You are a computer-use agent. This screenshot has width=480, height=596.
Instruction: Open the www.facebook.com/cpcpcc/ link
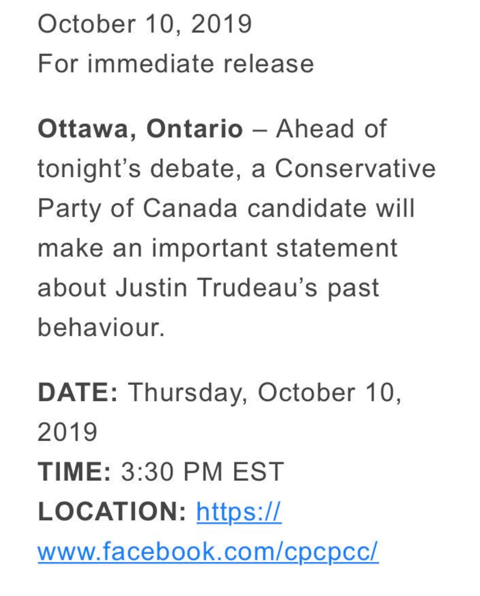[208, 552]
